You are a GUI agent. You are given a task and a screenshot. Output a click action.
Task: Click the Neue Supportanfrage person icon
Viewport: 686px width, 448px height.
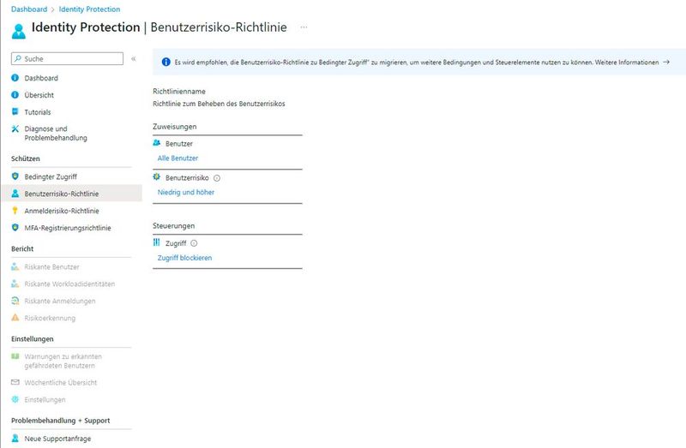click(x=15, y=438)
